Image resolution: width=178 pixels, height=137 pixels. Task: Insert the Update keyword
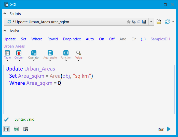point(10,39)
